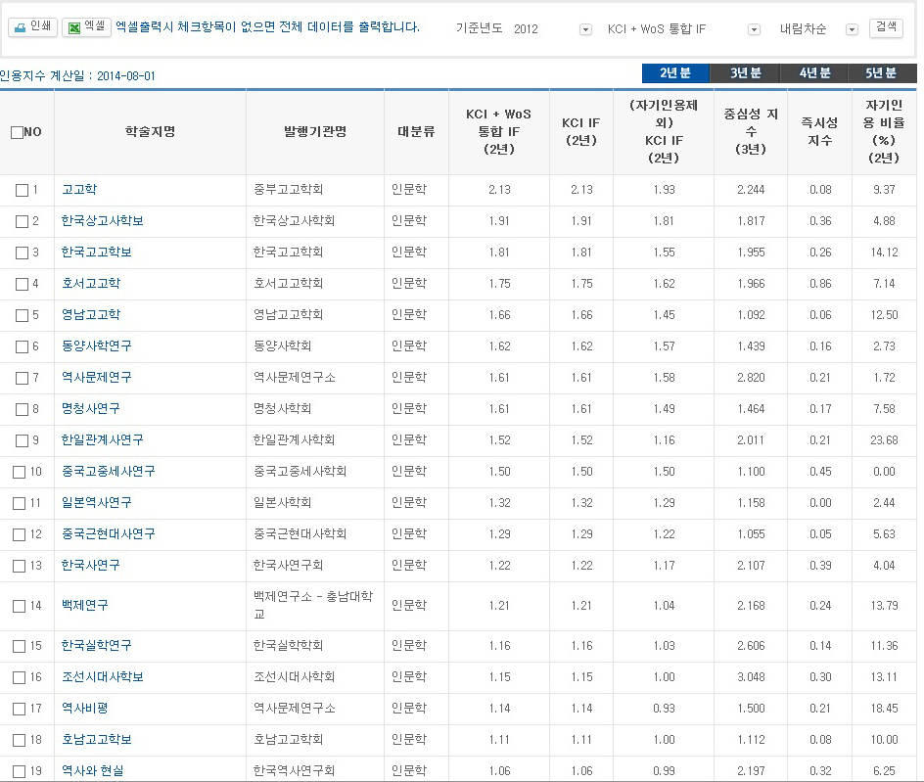Image resolution: width=924 pixels, height=782 pixels.
Task: Check the box for row 3 한국고고학보
Action: (22, 253)
